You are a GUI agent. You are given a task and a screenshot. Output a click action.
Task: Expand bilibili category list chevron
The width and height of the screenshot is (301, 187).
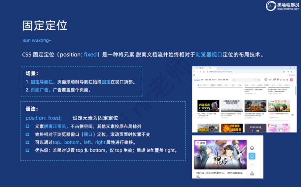click(x=292, y=85)
